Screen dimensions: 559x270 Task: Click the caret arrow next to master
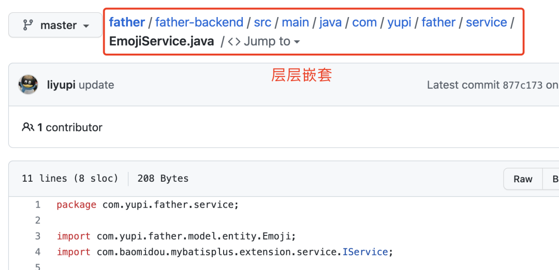coord(85,26)
